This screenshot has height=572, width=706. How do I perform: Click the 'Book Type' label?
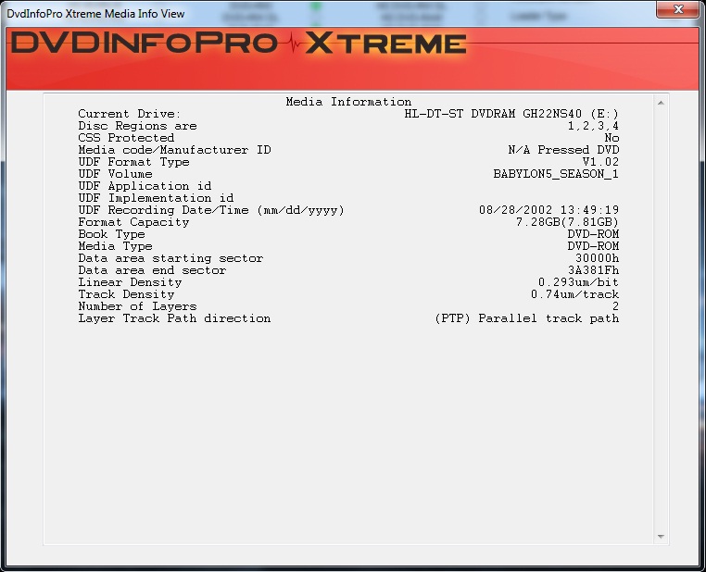coord(111,234)
